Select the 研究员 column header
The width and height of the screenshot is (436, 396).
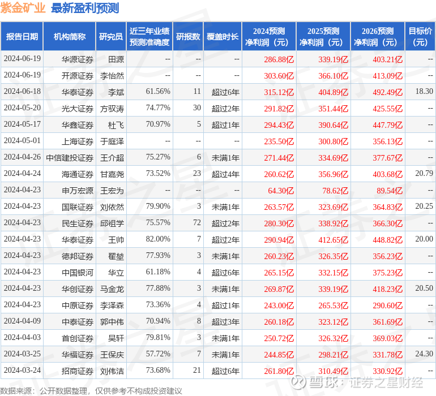(x=111, y=37)
